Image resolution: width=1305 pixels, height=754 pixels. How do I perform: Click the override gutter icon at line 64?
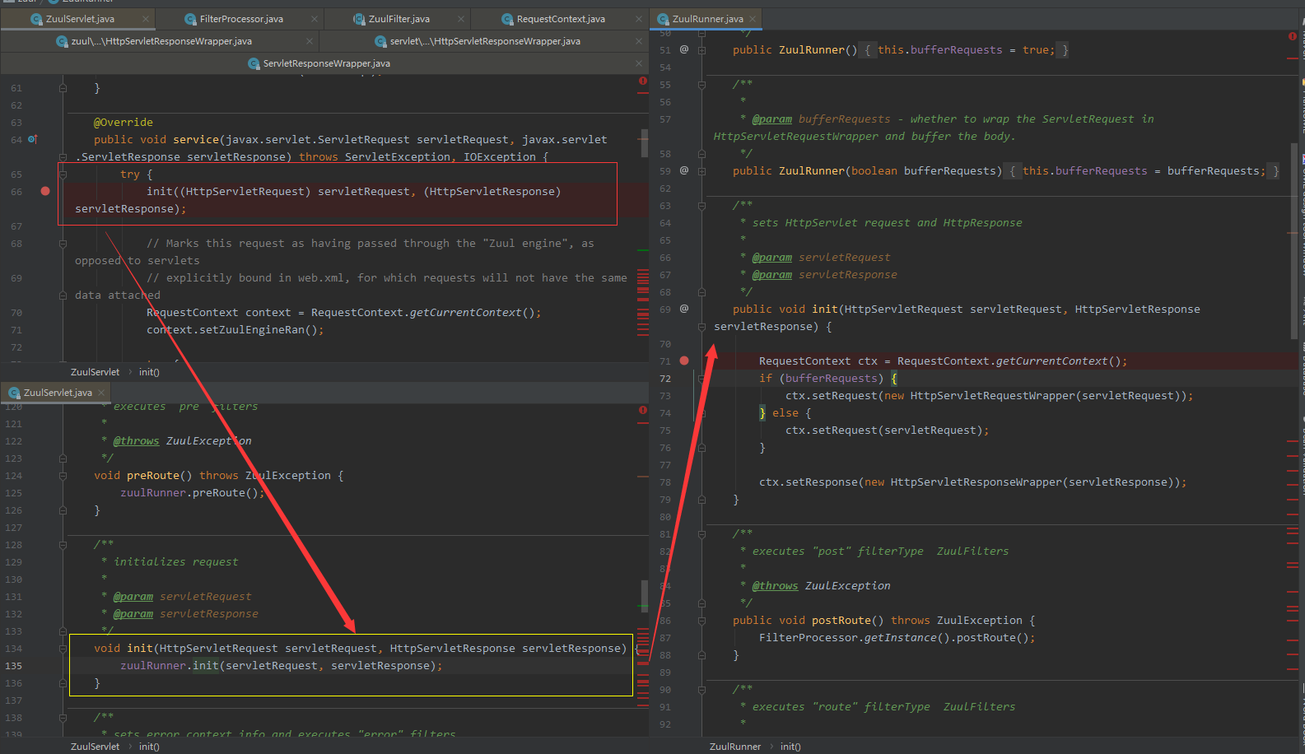click(33, 140)
